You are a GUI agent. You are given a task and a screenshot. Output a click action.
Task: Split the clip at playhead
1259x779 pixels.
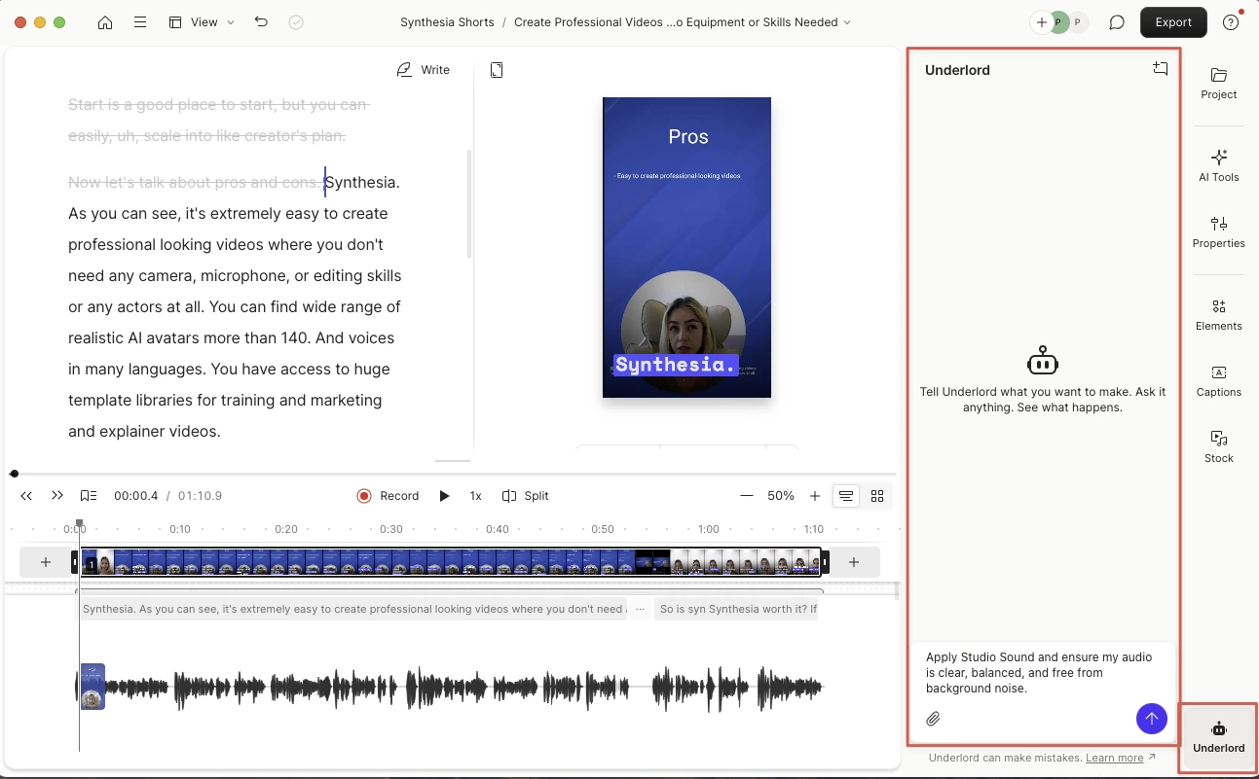(x=526, y=496)
